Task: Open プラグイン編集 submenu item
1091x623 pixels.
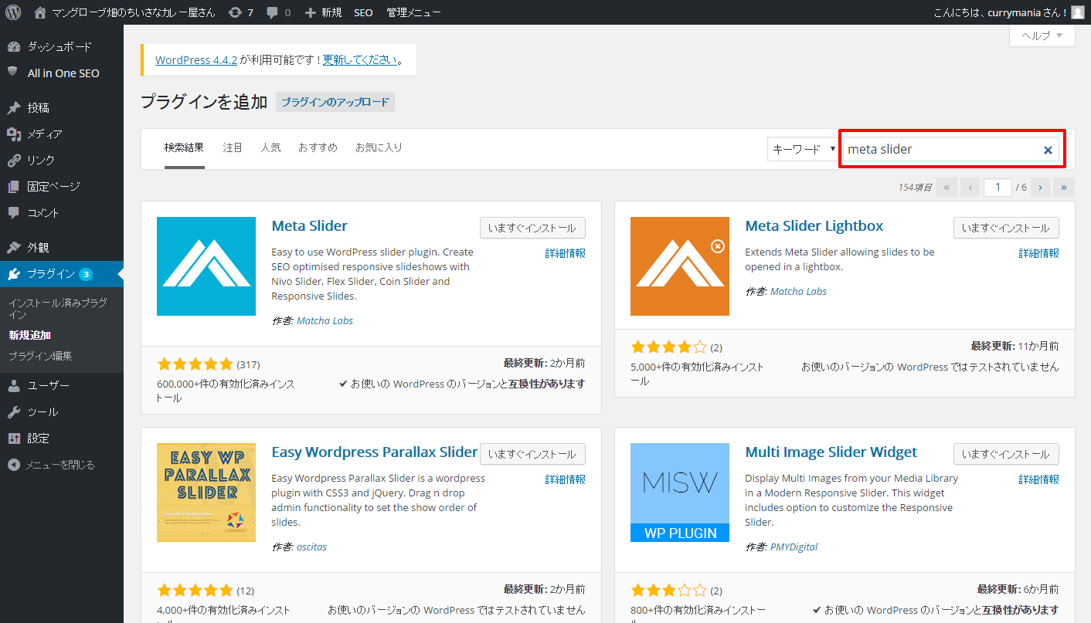Action: 40,356
